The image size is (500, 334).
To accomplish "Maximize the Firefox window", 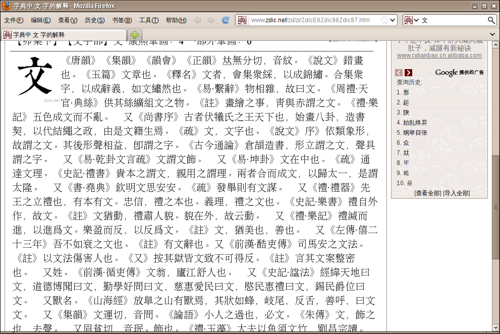I will coord(484,6).
